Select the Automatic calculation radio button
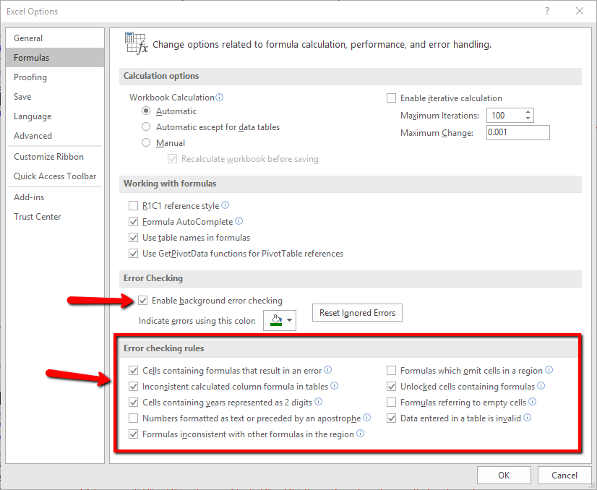597x490 pixels. tap(146, 111)
